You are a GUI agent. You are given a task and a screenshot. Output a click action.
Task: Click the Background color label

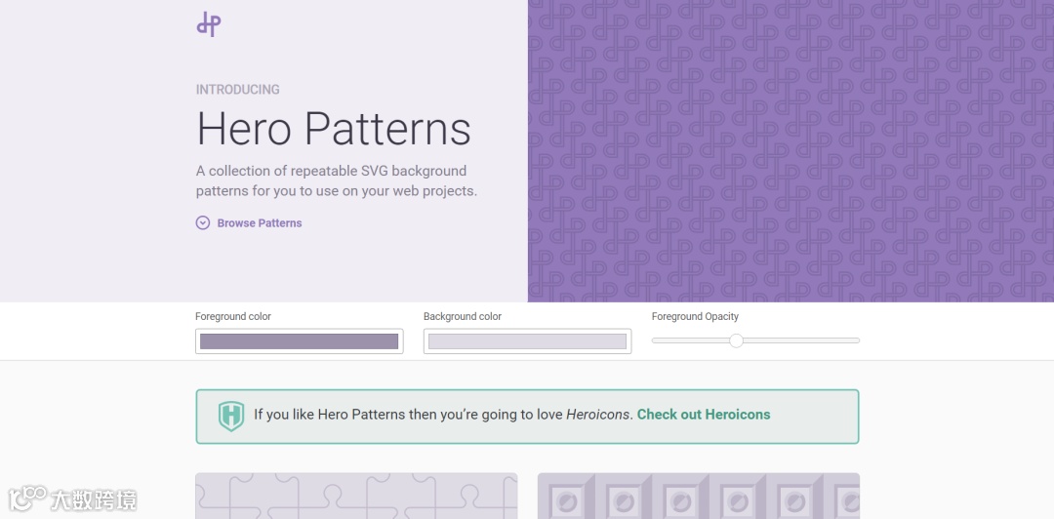463,317
